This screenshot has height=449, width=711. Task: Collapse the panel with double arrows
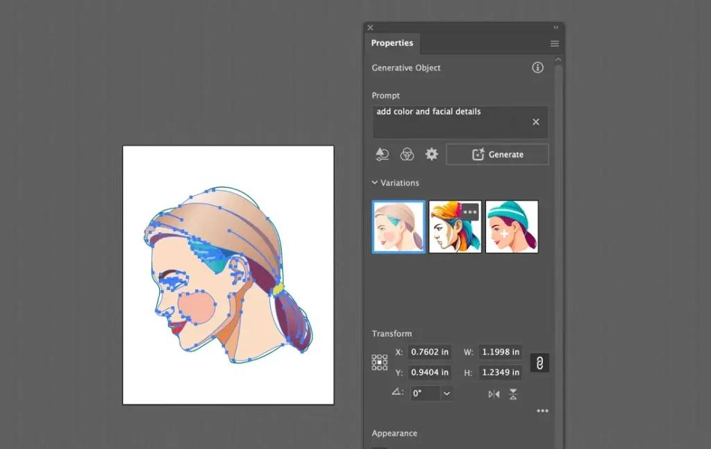[555, 28]
